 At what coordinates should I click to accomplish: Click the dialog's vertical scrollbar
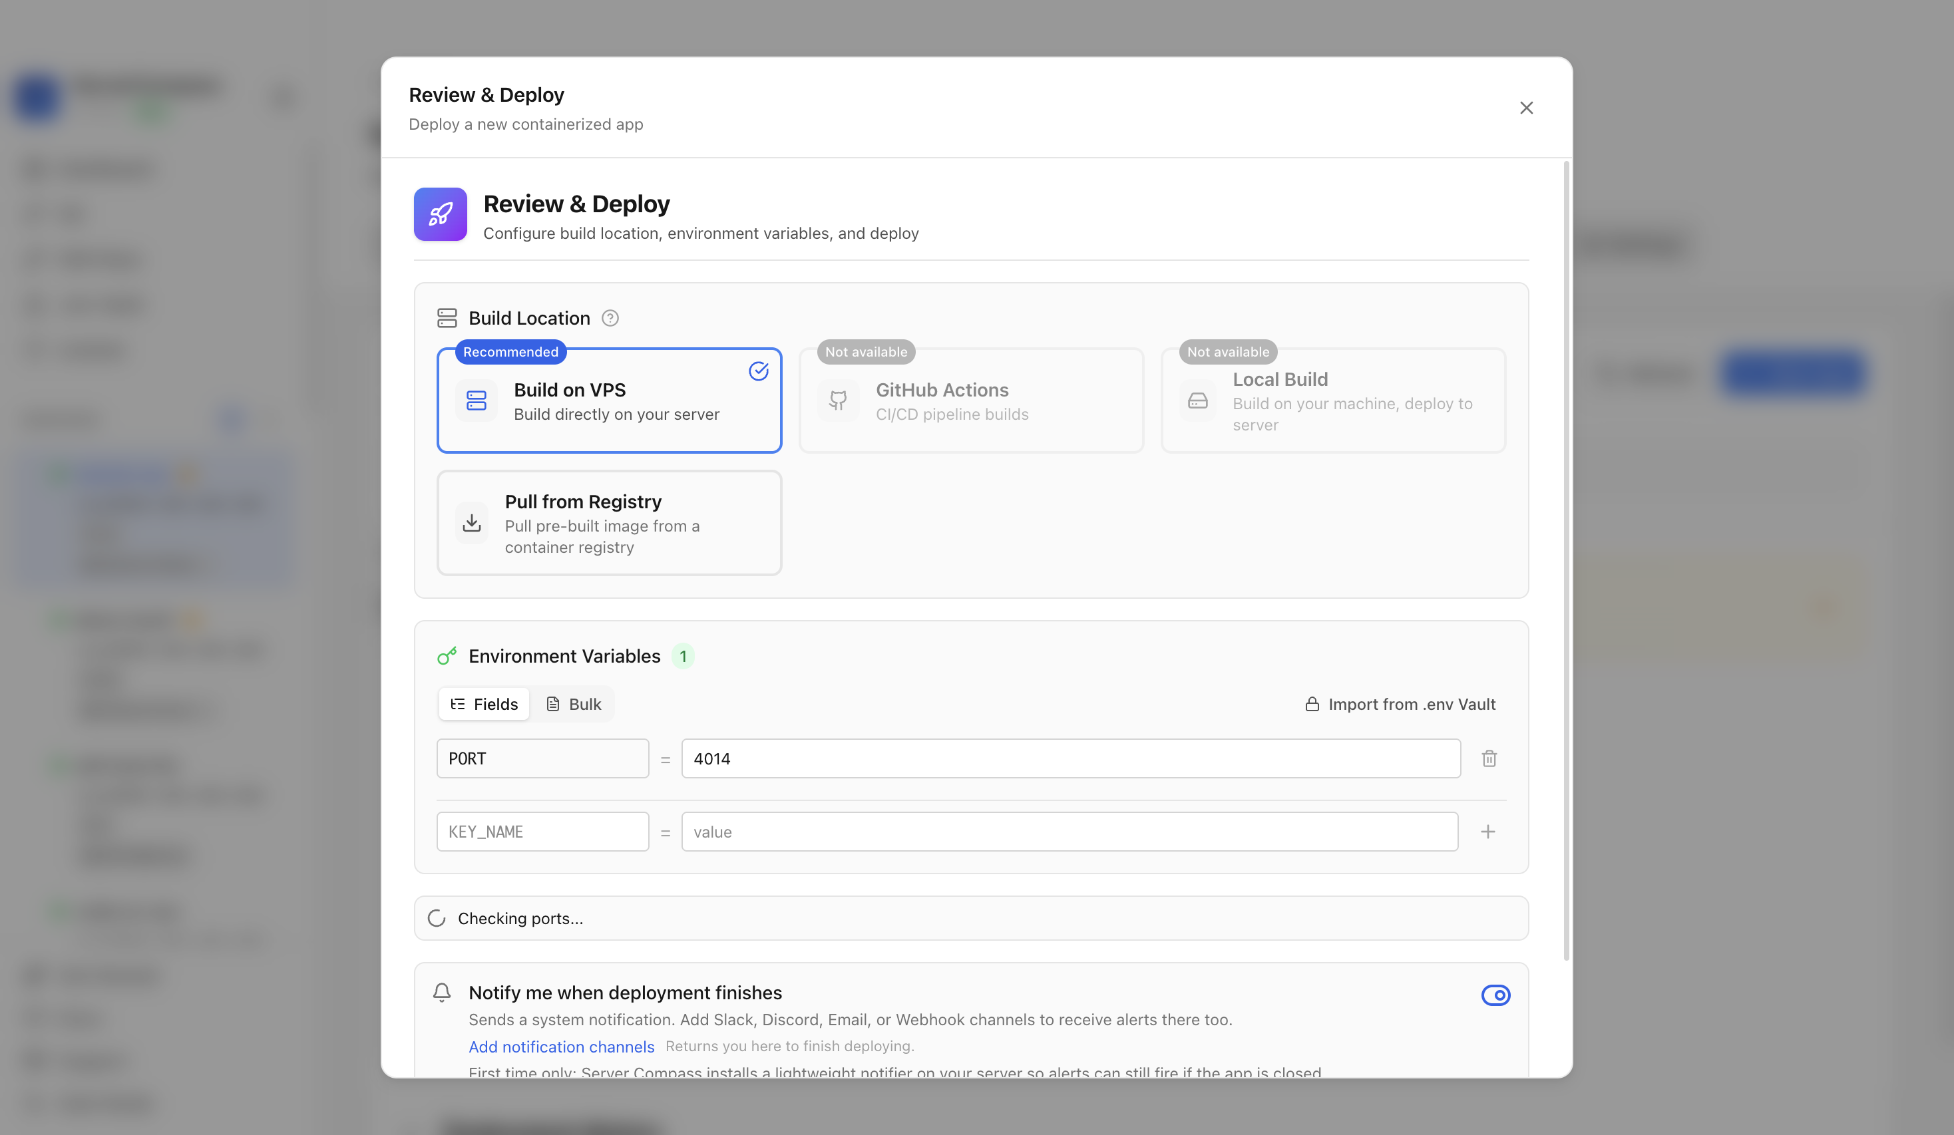click(1566, 562)
